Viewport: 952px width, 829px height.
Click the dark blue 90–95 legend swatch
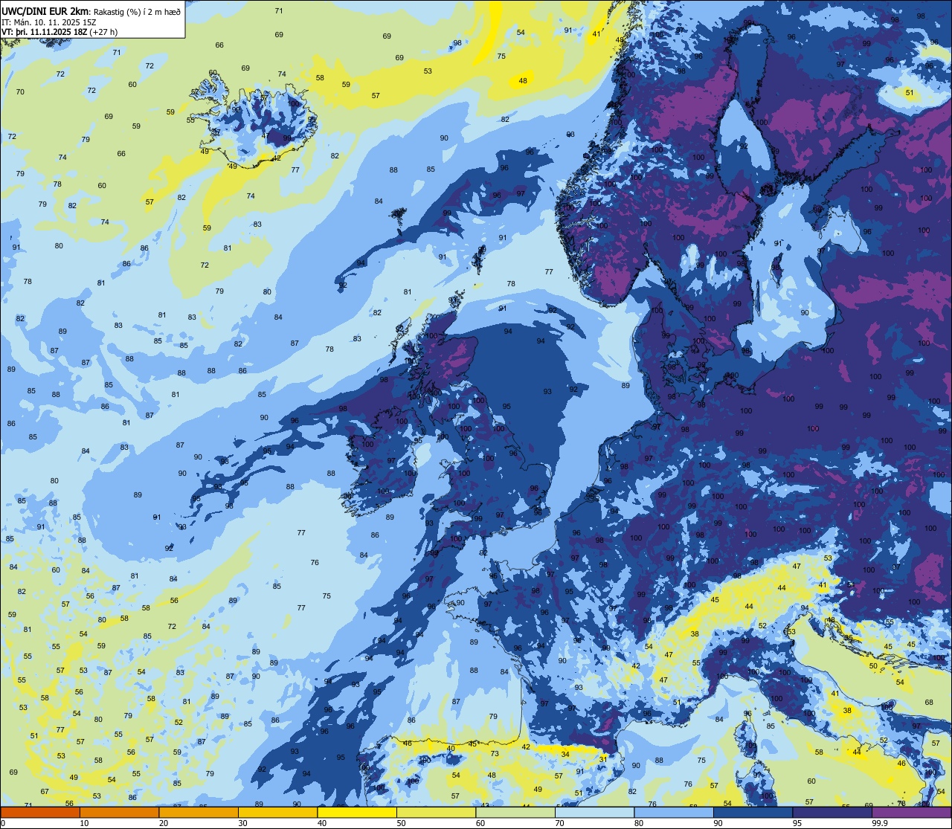click(753, 813)
